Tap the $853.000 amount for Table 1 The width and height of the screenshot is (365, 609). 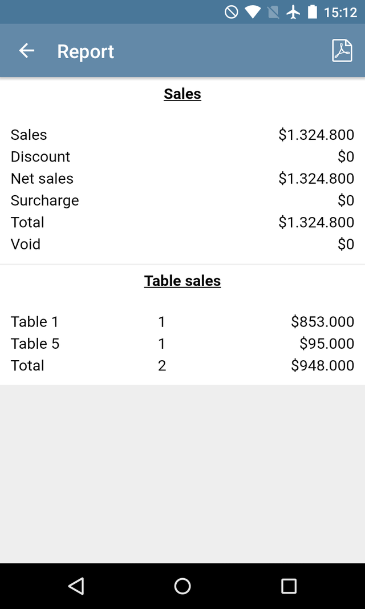322,322
